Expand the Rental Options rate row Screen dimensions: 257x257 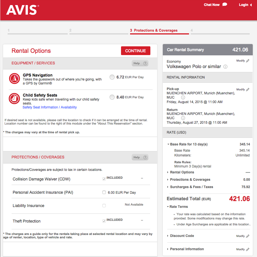(x=182, y=172)
